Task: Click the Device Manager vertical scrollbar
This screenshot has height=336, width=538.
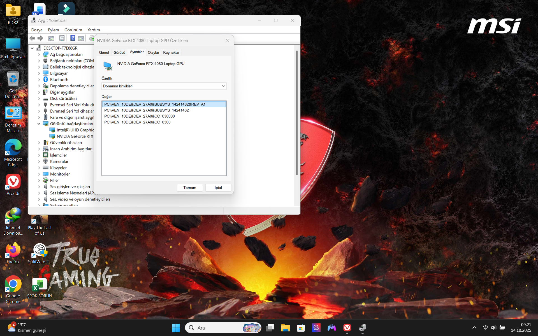Action: click(x=297, y=113)
